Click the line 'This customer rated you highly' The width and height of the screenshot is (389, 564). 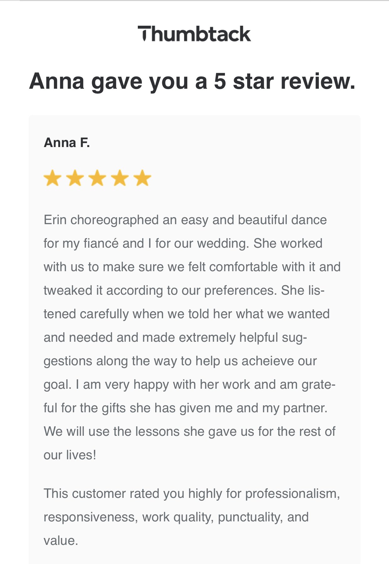(192, 494)
